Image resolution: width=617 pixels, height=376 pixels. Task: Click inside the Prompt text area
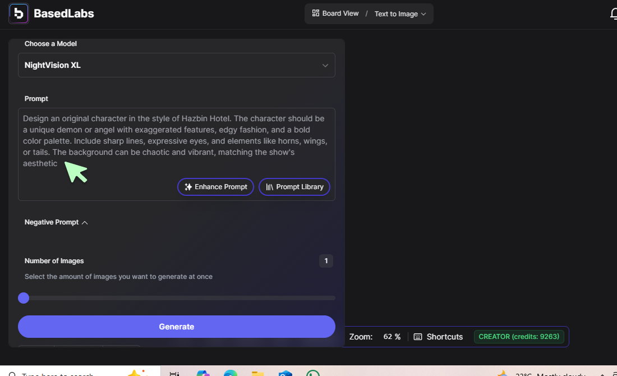(176, 154)
